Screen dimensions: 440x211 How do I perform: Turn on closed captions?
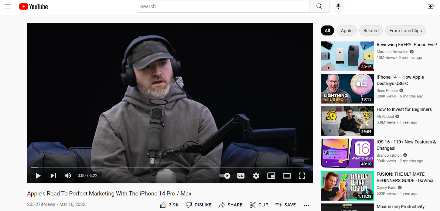coord(241,176)
